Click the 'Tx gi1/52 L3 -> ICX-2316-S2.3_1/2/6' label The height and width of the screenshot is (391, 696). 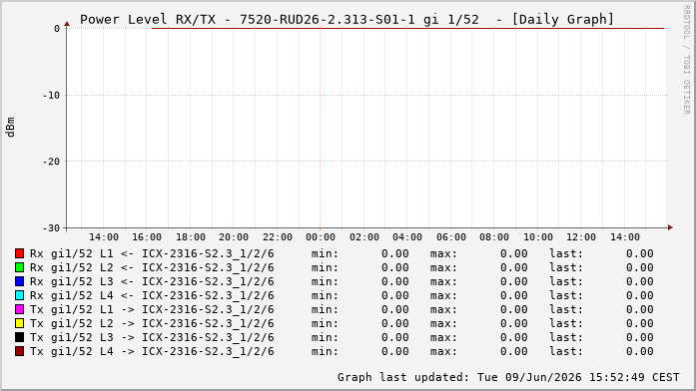(152, 338)
